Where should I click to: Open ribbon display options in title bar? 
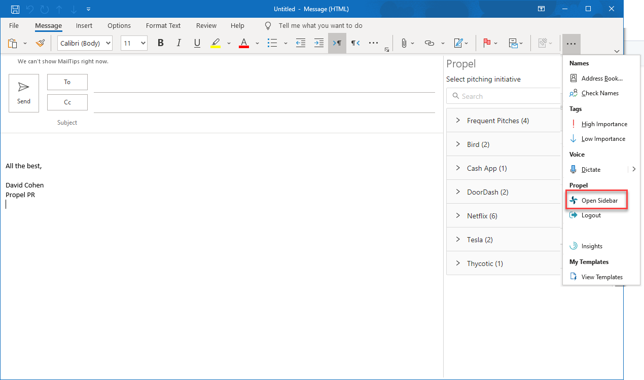pyautogui.click(x=542, y=9)
